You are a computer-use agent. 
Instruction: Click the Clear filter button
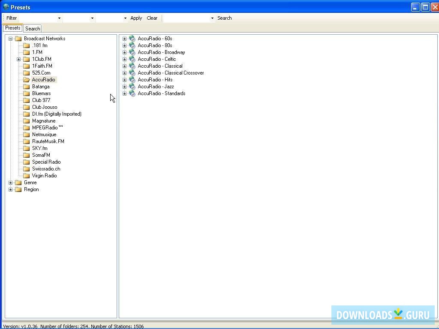(152, 18)
